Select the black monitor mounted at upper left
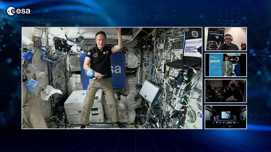Viewport: 271px width, 152px height. 60,44
